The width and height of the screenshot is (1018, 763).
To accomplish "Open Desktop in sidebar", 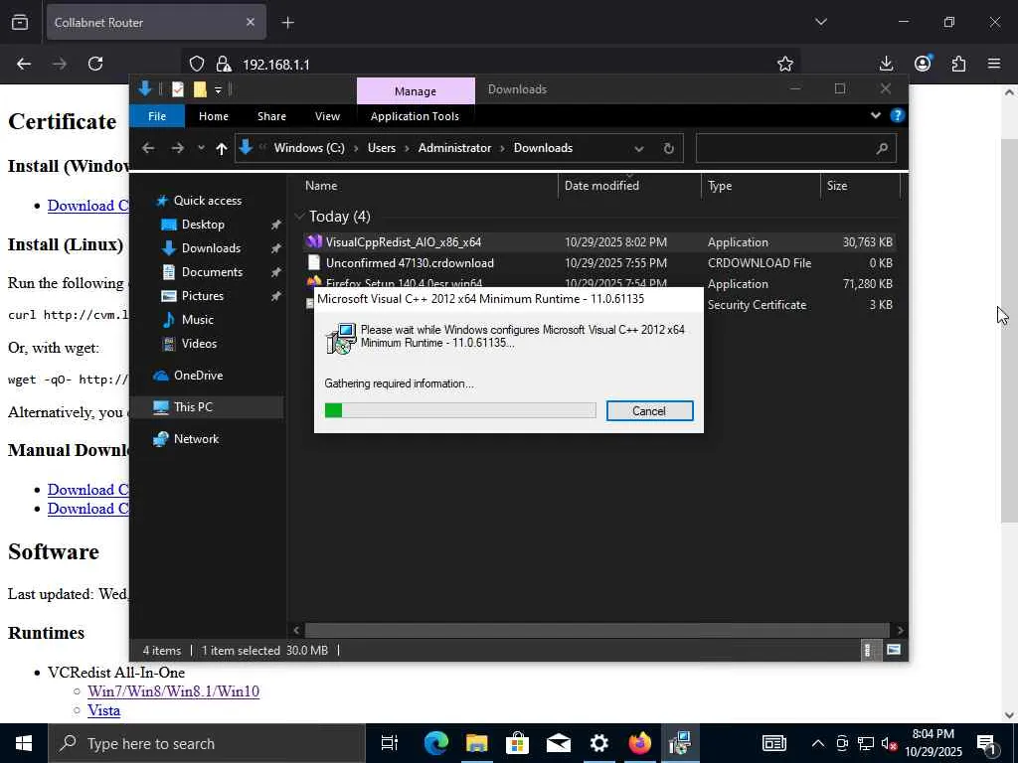I will [203, 225].
